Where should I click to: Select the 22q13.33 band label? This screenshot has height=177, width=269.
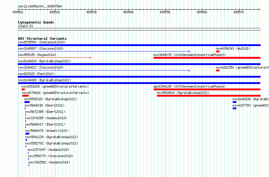click(25, 26)
